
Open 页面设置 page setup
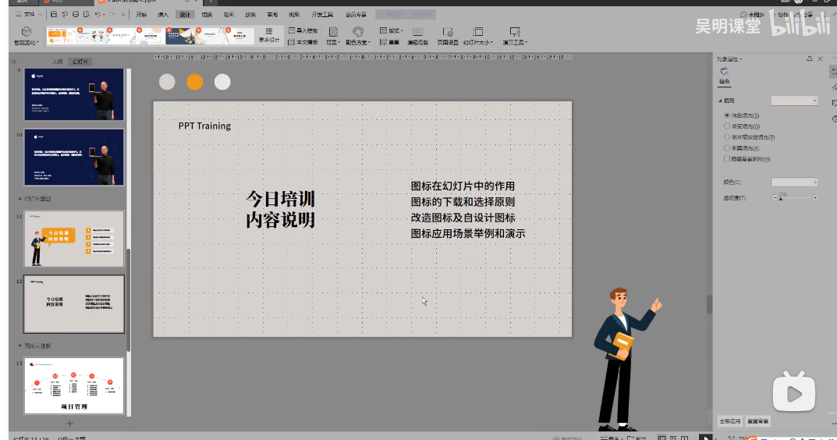pyautogui.click(x=448, y=36)
